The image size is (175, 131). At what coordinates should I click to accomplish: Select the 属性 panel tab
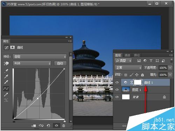click(6, 41)
